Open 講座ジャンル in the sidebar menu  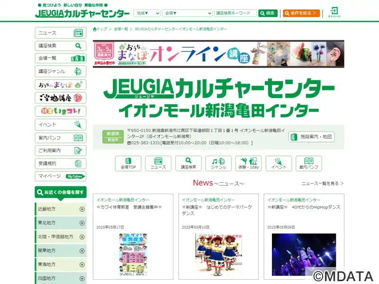(61, 71)
